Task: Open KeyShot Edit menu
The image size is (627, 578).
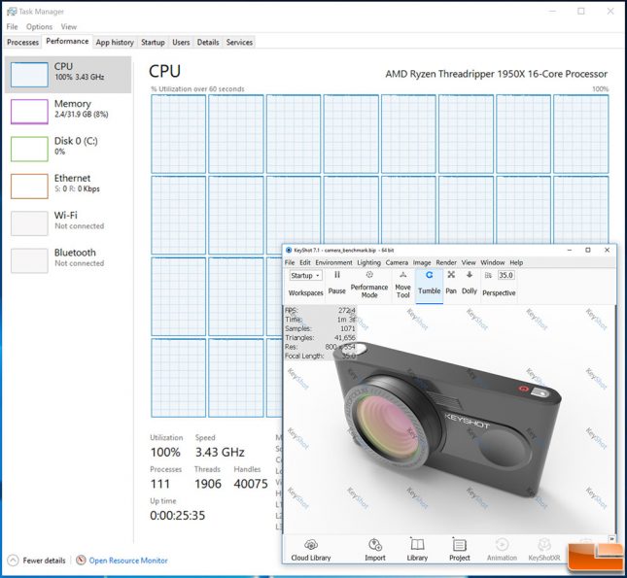Action: (x=305, y=262)
